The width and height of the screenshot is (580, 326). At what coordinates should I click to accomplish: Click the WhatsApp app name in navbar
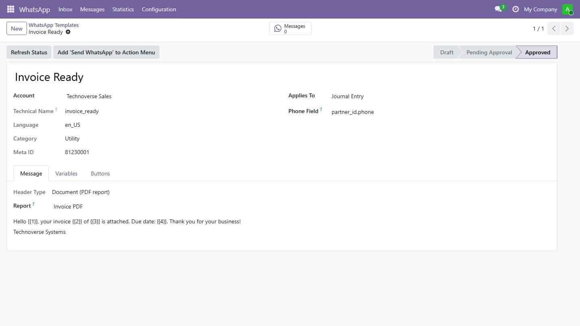tap(35, 9)
